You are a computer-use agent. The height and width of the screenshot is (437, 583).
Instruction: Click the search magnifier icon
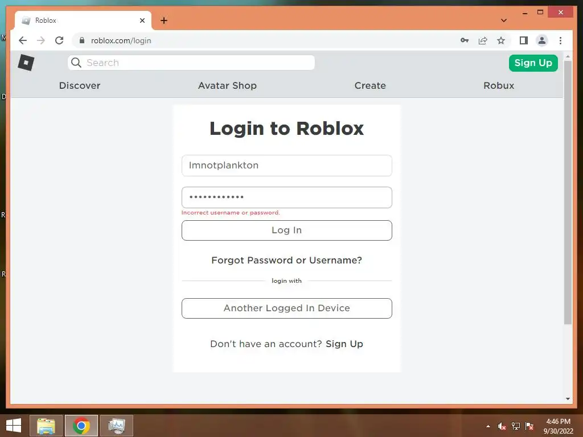(76, 63)
